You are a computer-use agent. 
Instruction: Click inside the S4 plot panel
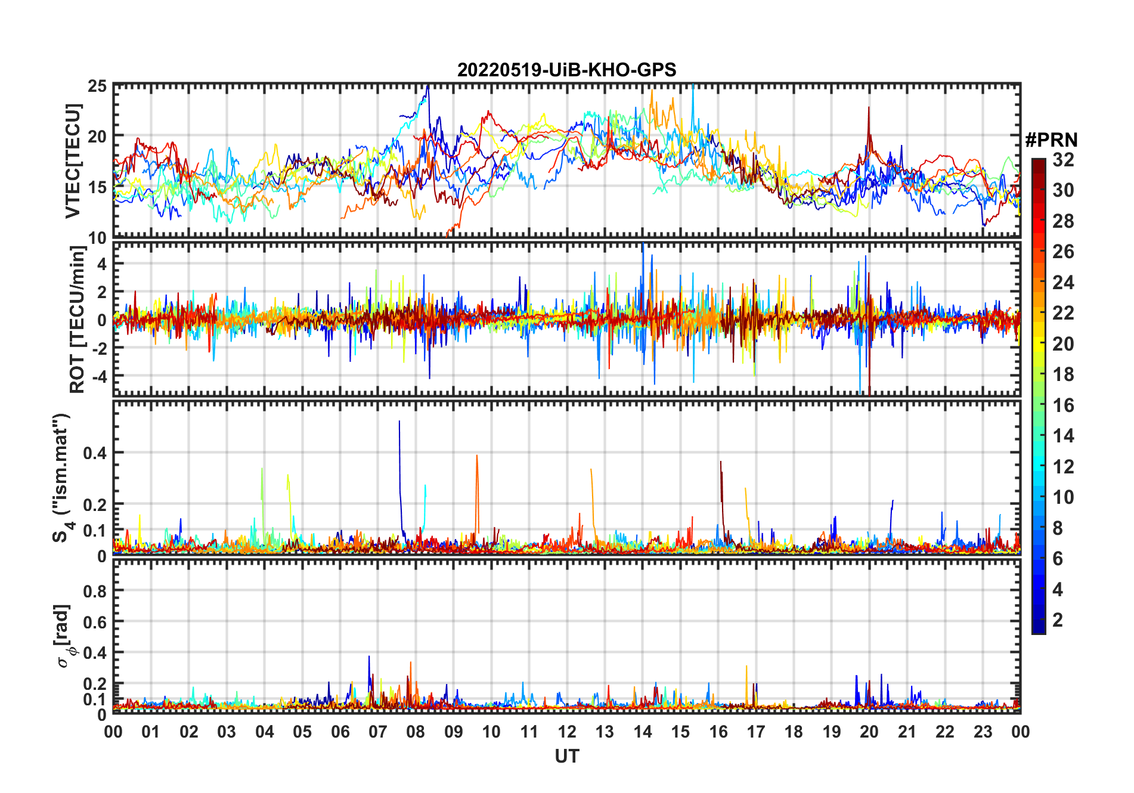[566, 478]
